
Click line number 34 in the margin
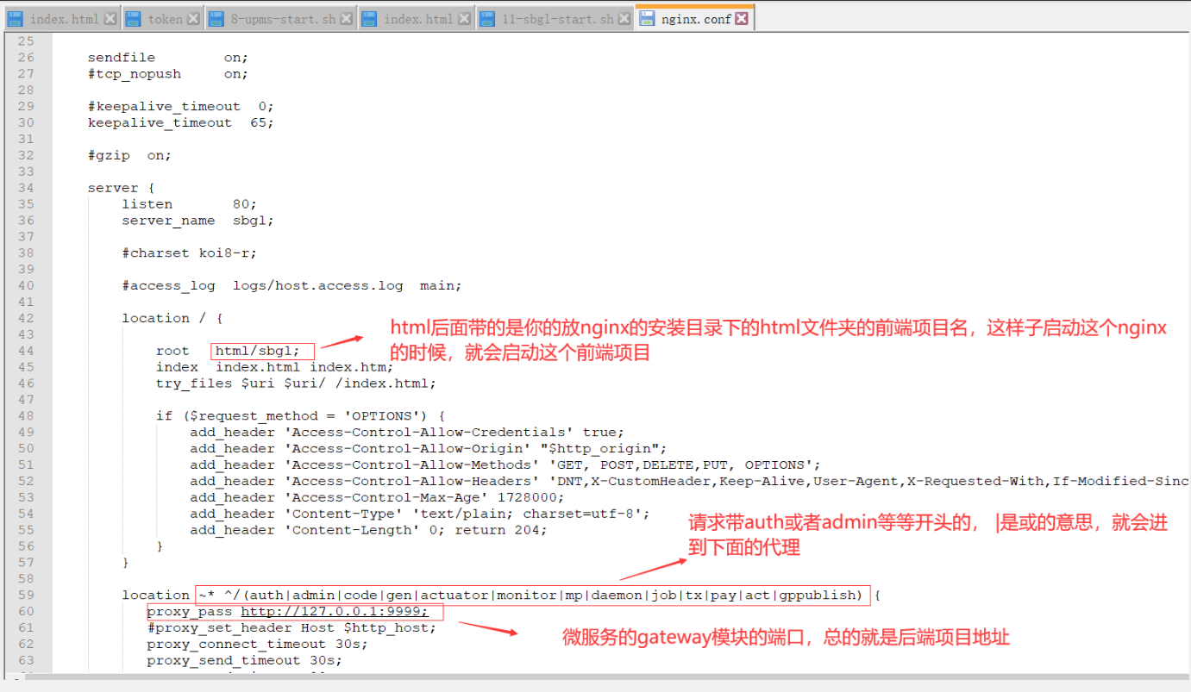(x=25, y=188)
